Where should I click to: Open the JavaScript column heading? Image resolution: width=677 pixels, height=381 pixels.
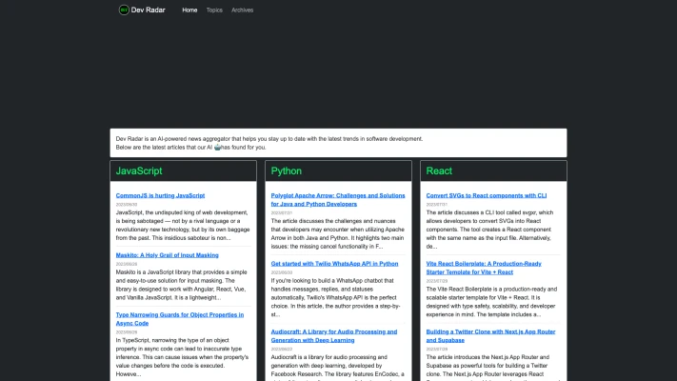click(139, 171)
